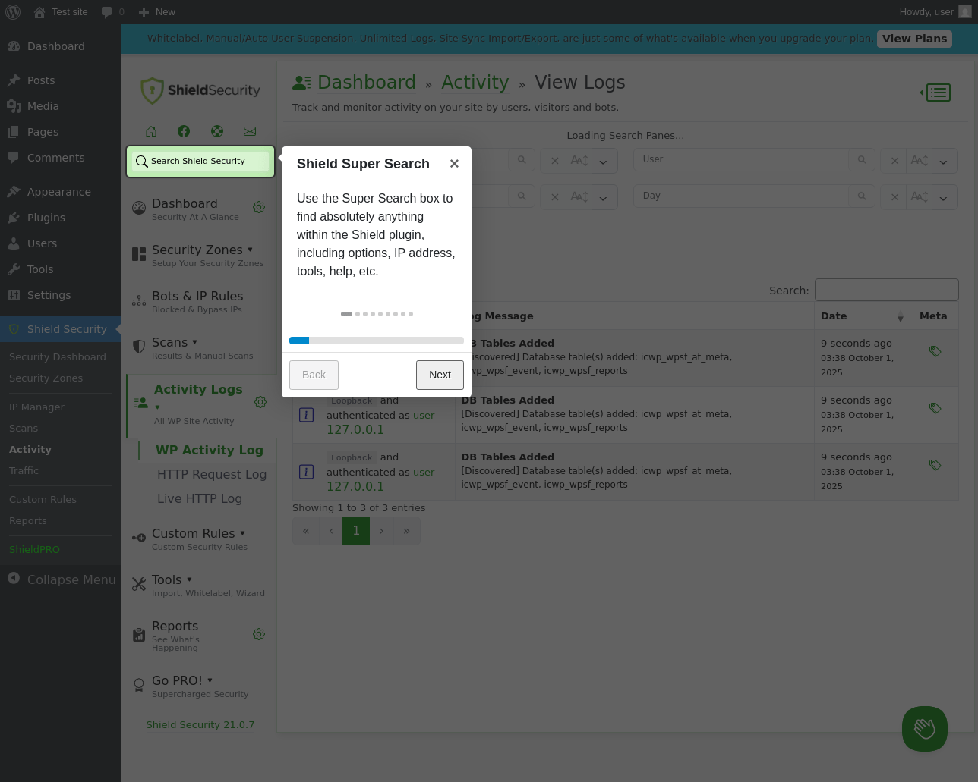
Task: Click the Meta tag icon in the second log row
Action: click(935, 408)
